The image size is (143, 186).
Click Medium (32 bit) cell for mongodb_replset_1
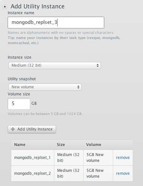point(69,158)
